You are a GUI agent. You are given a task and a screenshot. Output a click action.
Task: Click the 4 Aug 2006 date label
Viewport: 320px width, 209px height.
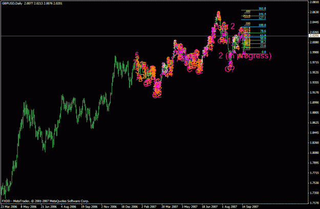[69, 206]
